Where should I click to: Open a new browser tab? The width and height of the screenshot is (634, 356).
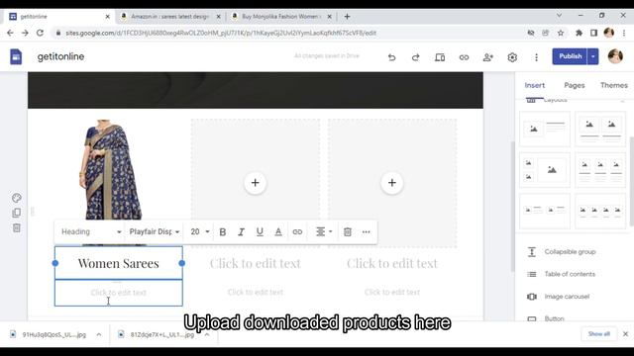tap(347, 17)
